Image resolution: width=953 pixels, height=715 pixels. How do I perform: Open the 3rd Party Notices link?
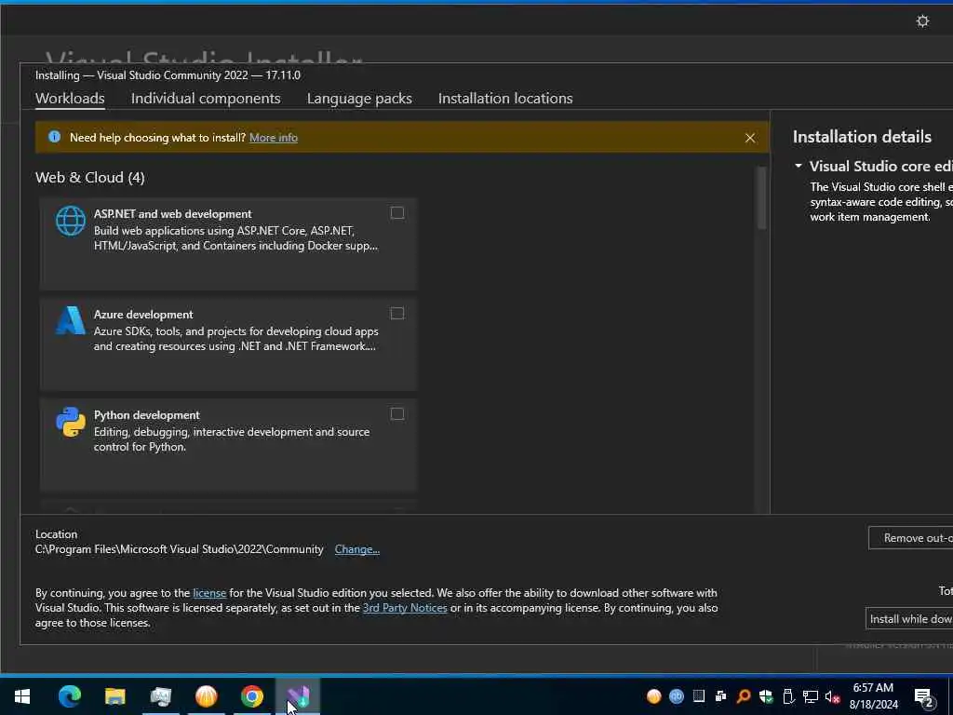pyautogui.click(x=405, y=608)
